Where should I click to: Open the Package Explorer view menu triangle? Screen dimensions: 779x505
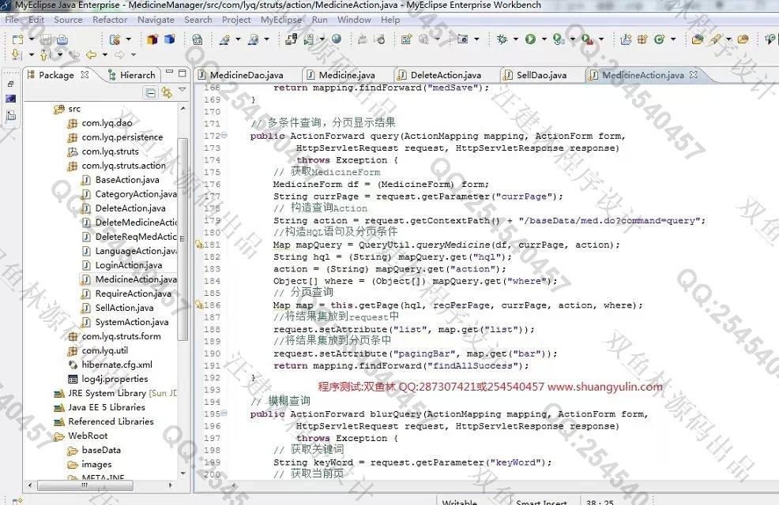coord(183,90)
